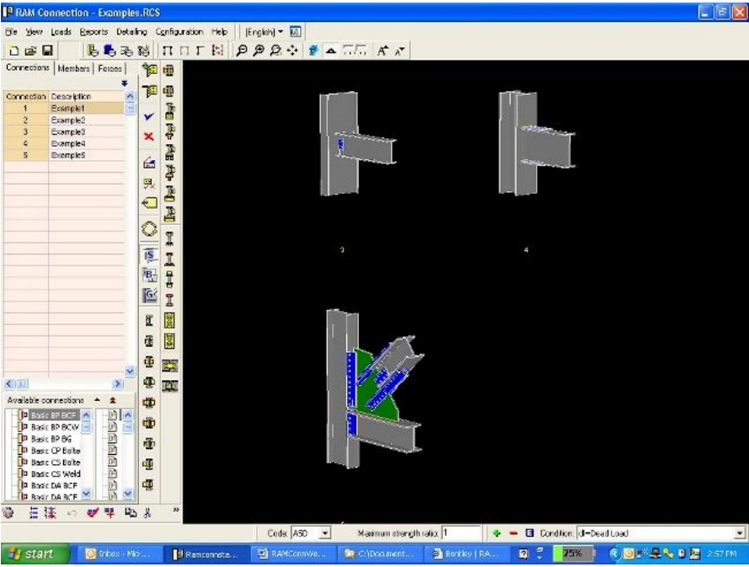Select the Example3 row
Image resolution: width=749 pixels, height=567 pixels.
click(64, 131)
